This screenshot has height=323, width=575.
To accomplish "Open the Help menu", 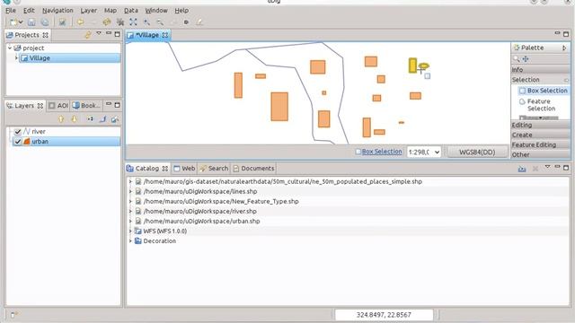I will [181, 10].
